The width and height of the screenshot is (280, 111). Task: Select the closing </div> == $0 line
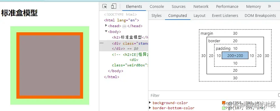(x=125, y=49)
